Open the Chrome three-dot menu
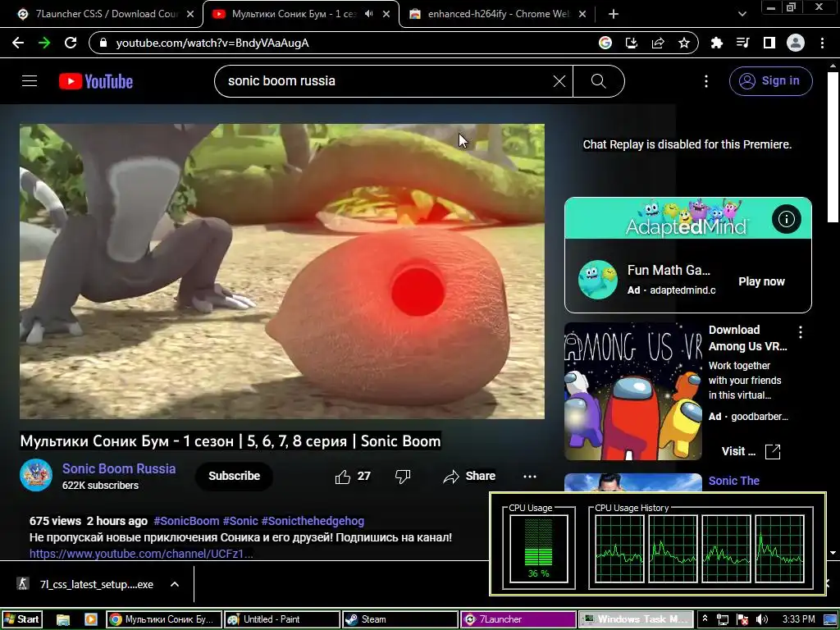This screenshot has height=630, width=840. 822,43
